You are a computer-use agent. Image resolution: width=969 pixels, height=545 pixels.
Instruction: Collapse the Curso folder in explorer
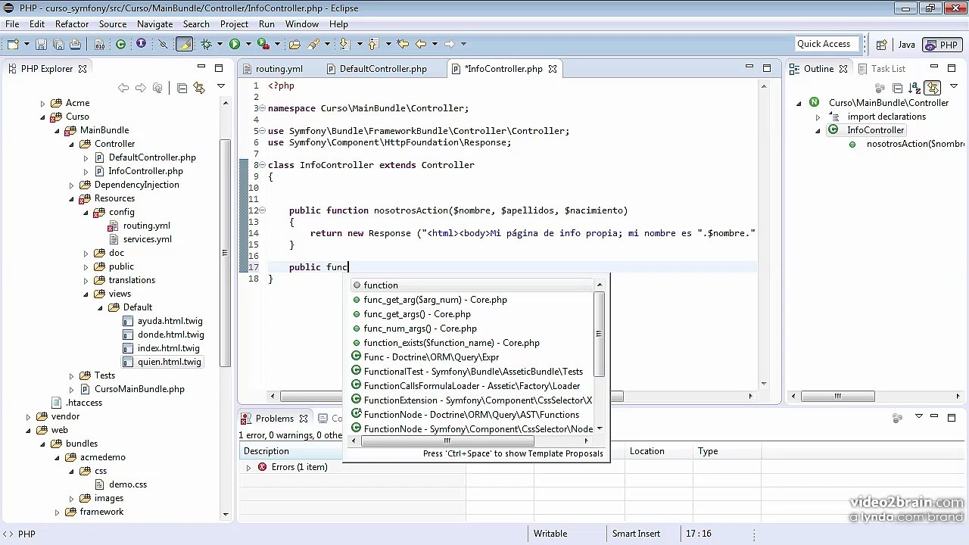pyautogui.click(x=43, y=117)
